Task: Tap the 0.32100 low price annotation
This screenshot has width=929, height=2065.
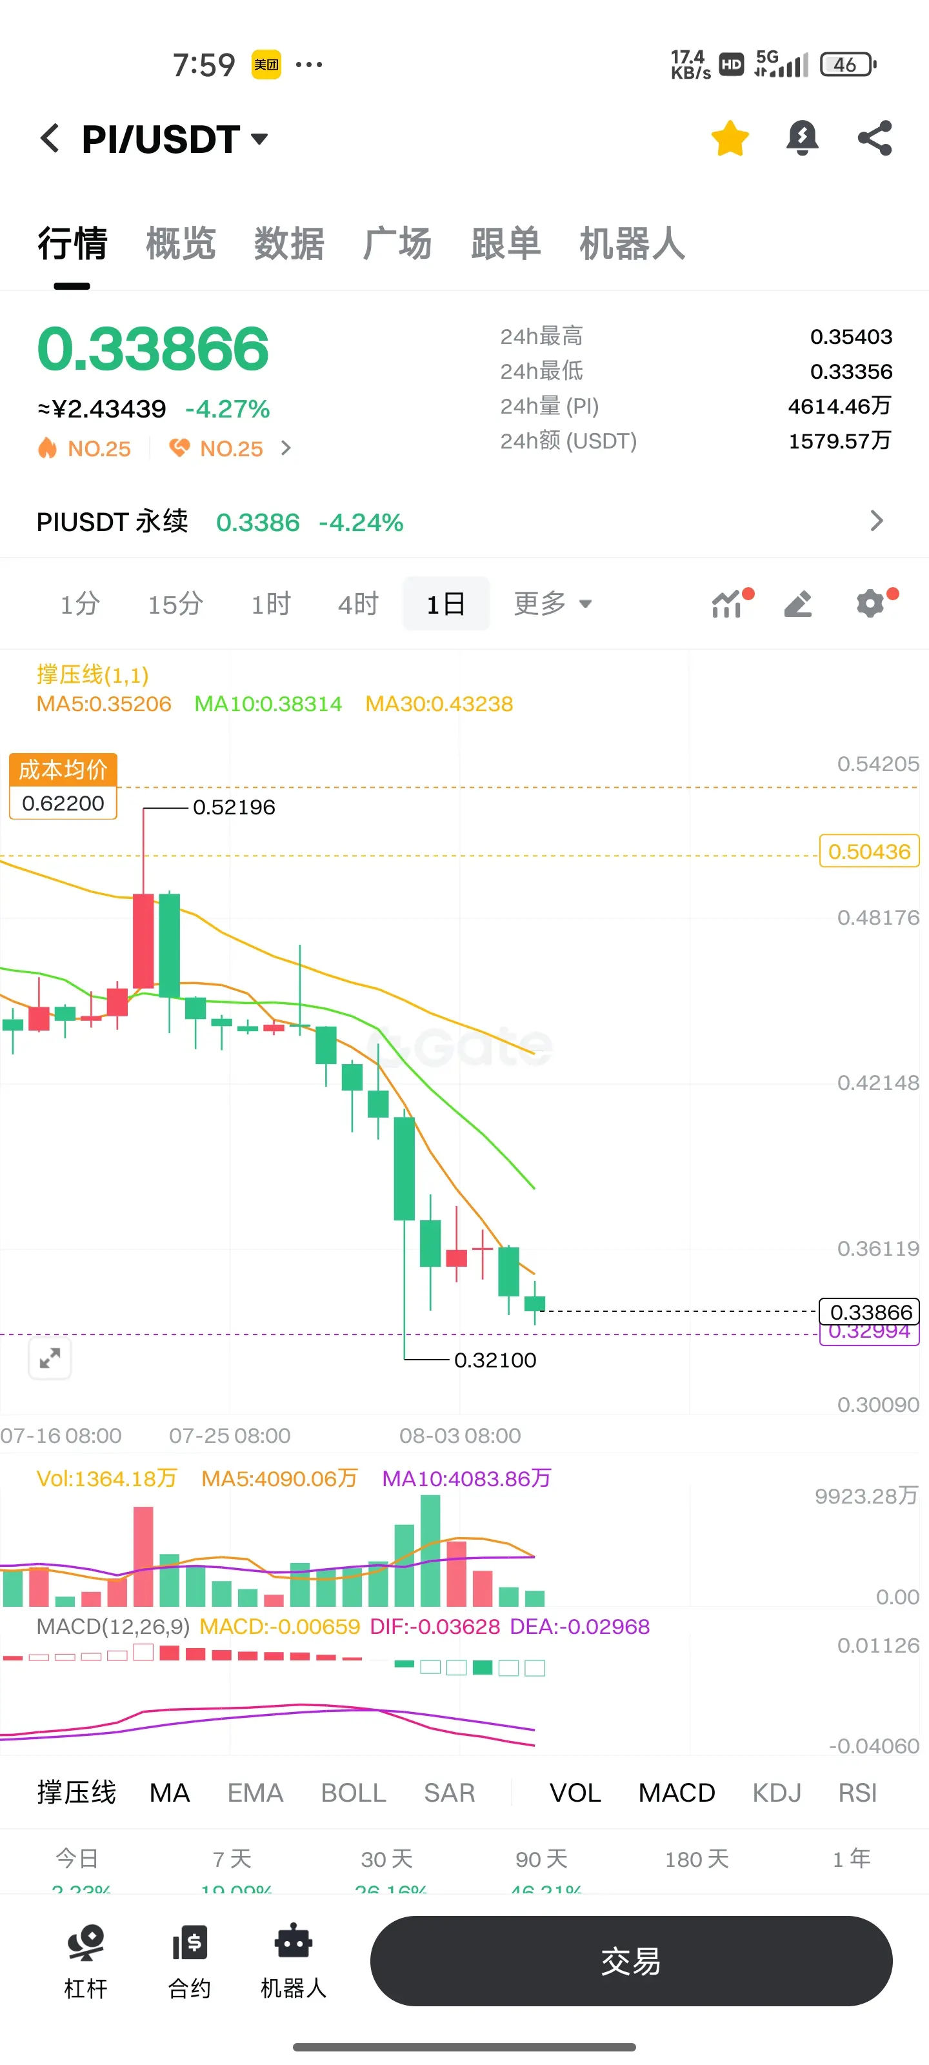Action: click(x=495, y=1360)
